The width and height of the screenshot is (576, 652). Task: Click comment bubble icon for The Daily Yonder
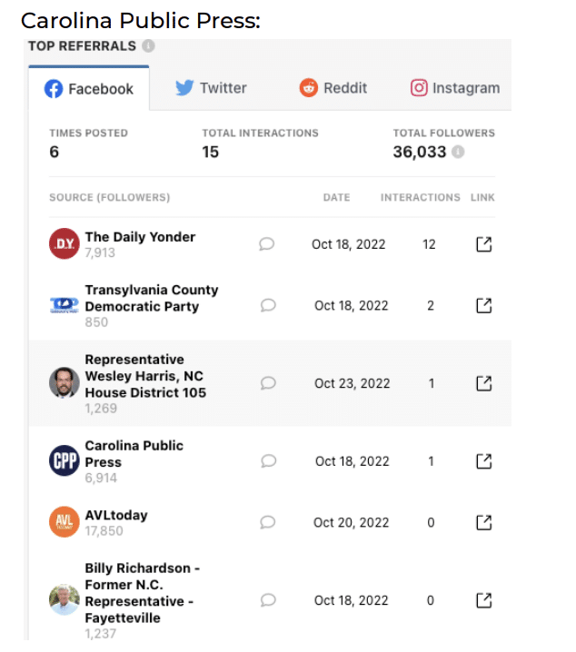pyautogui.click(x=267, y=244)
